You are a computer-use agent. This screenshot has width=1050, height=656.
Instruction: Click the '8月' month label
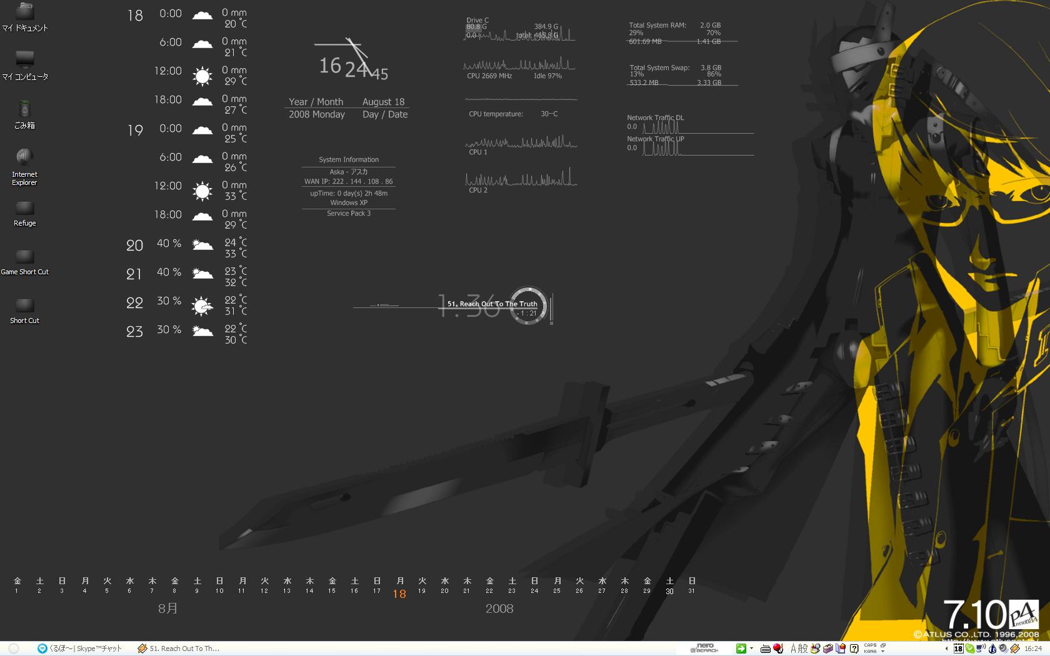(167, 608)
